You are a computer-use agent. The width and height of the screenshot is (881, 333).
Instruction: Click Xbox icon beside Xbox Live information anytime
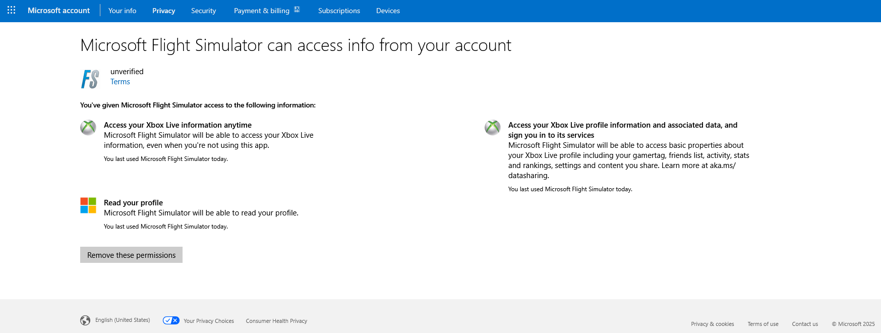click(88, 128)
